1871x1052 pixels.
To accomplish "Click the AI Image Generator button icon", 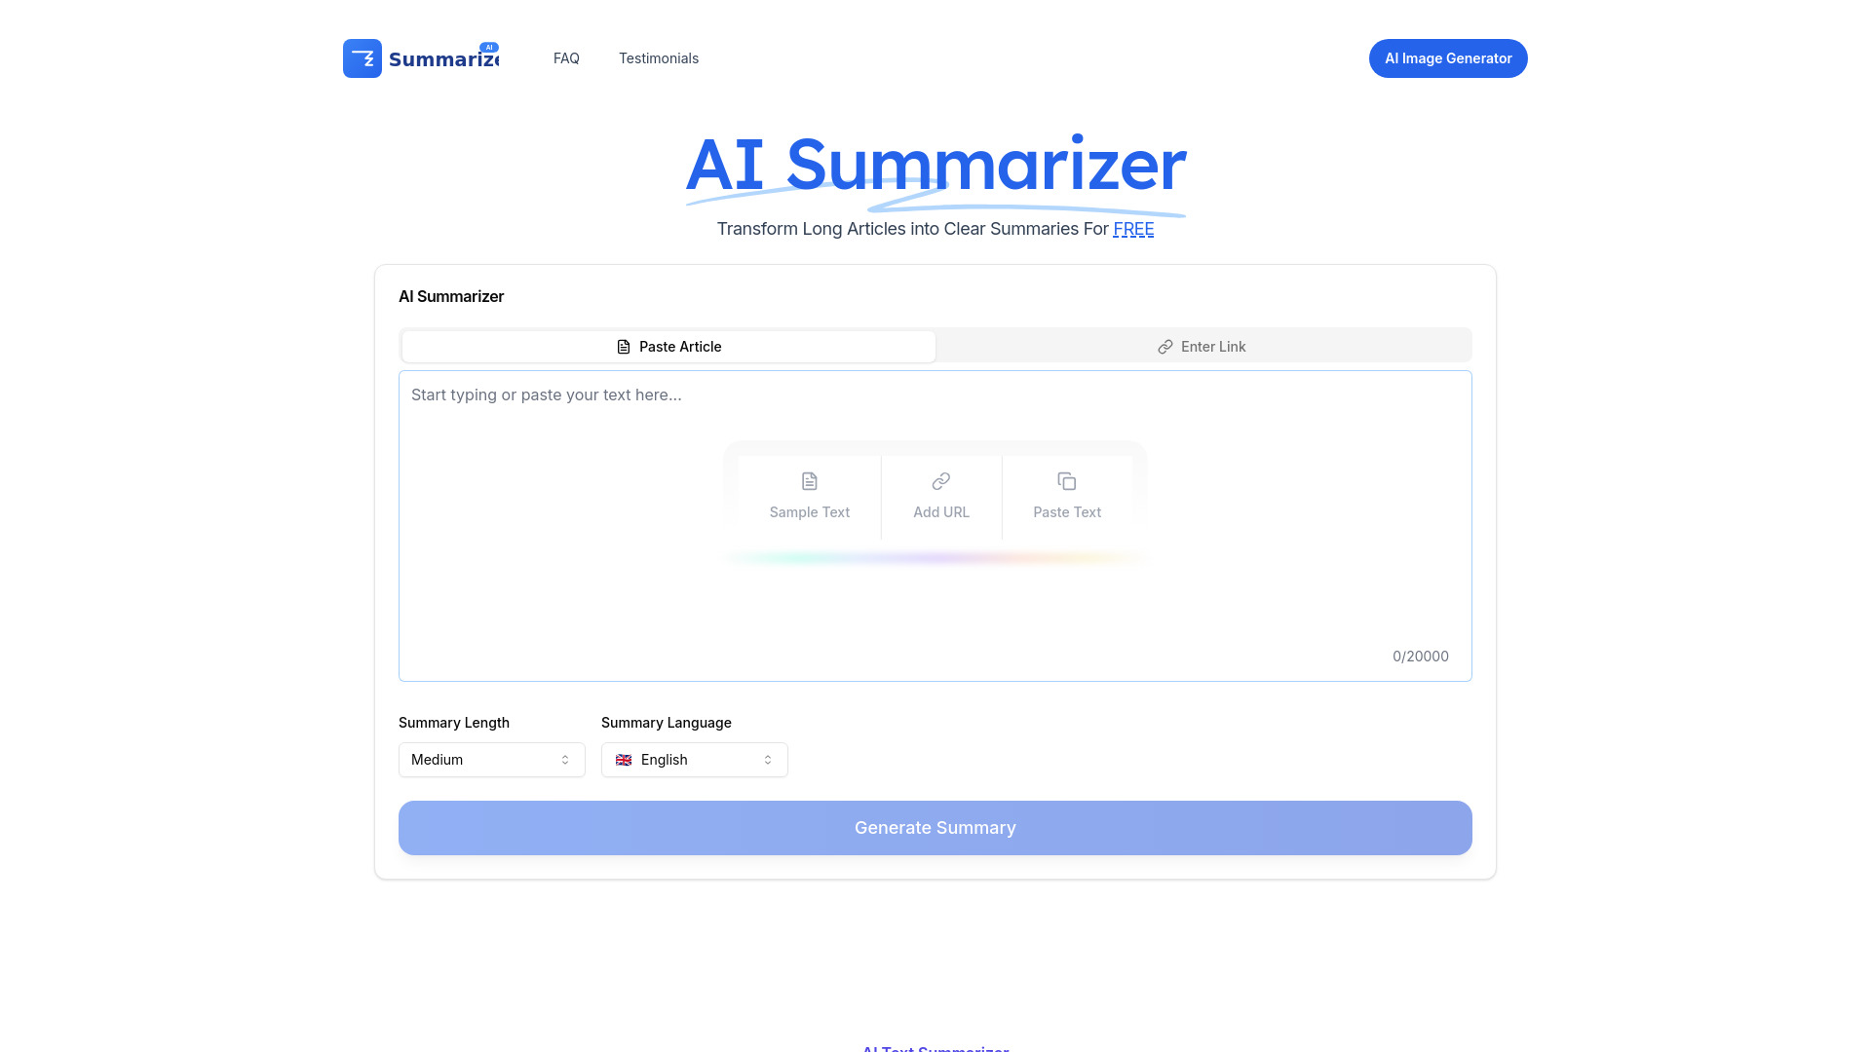I will pyautogui.click(x=1448, y=57).
